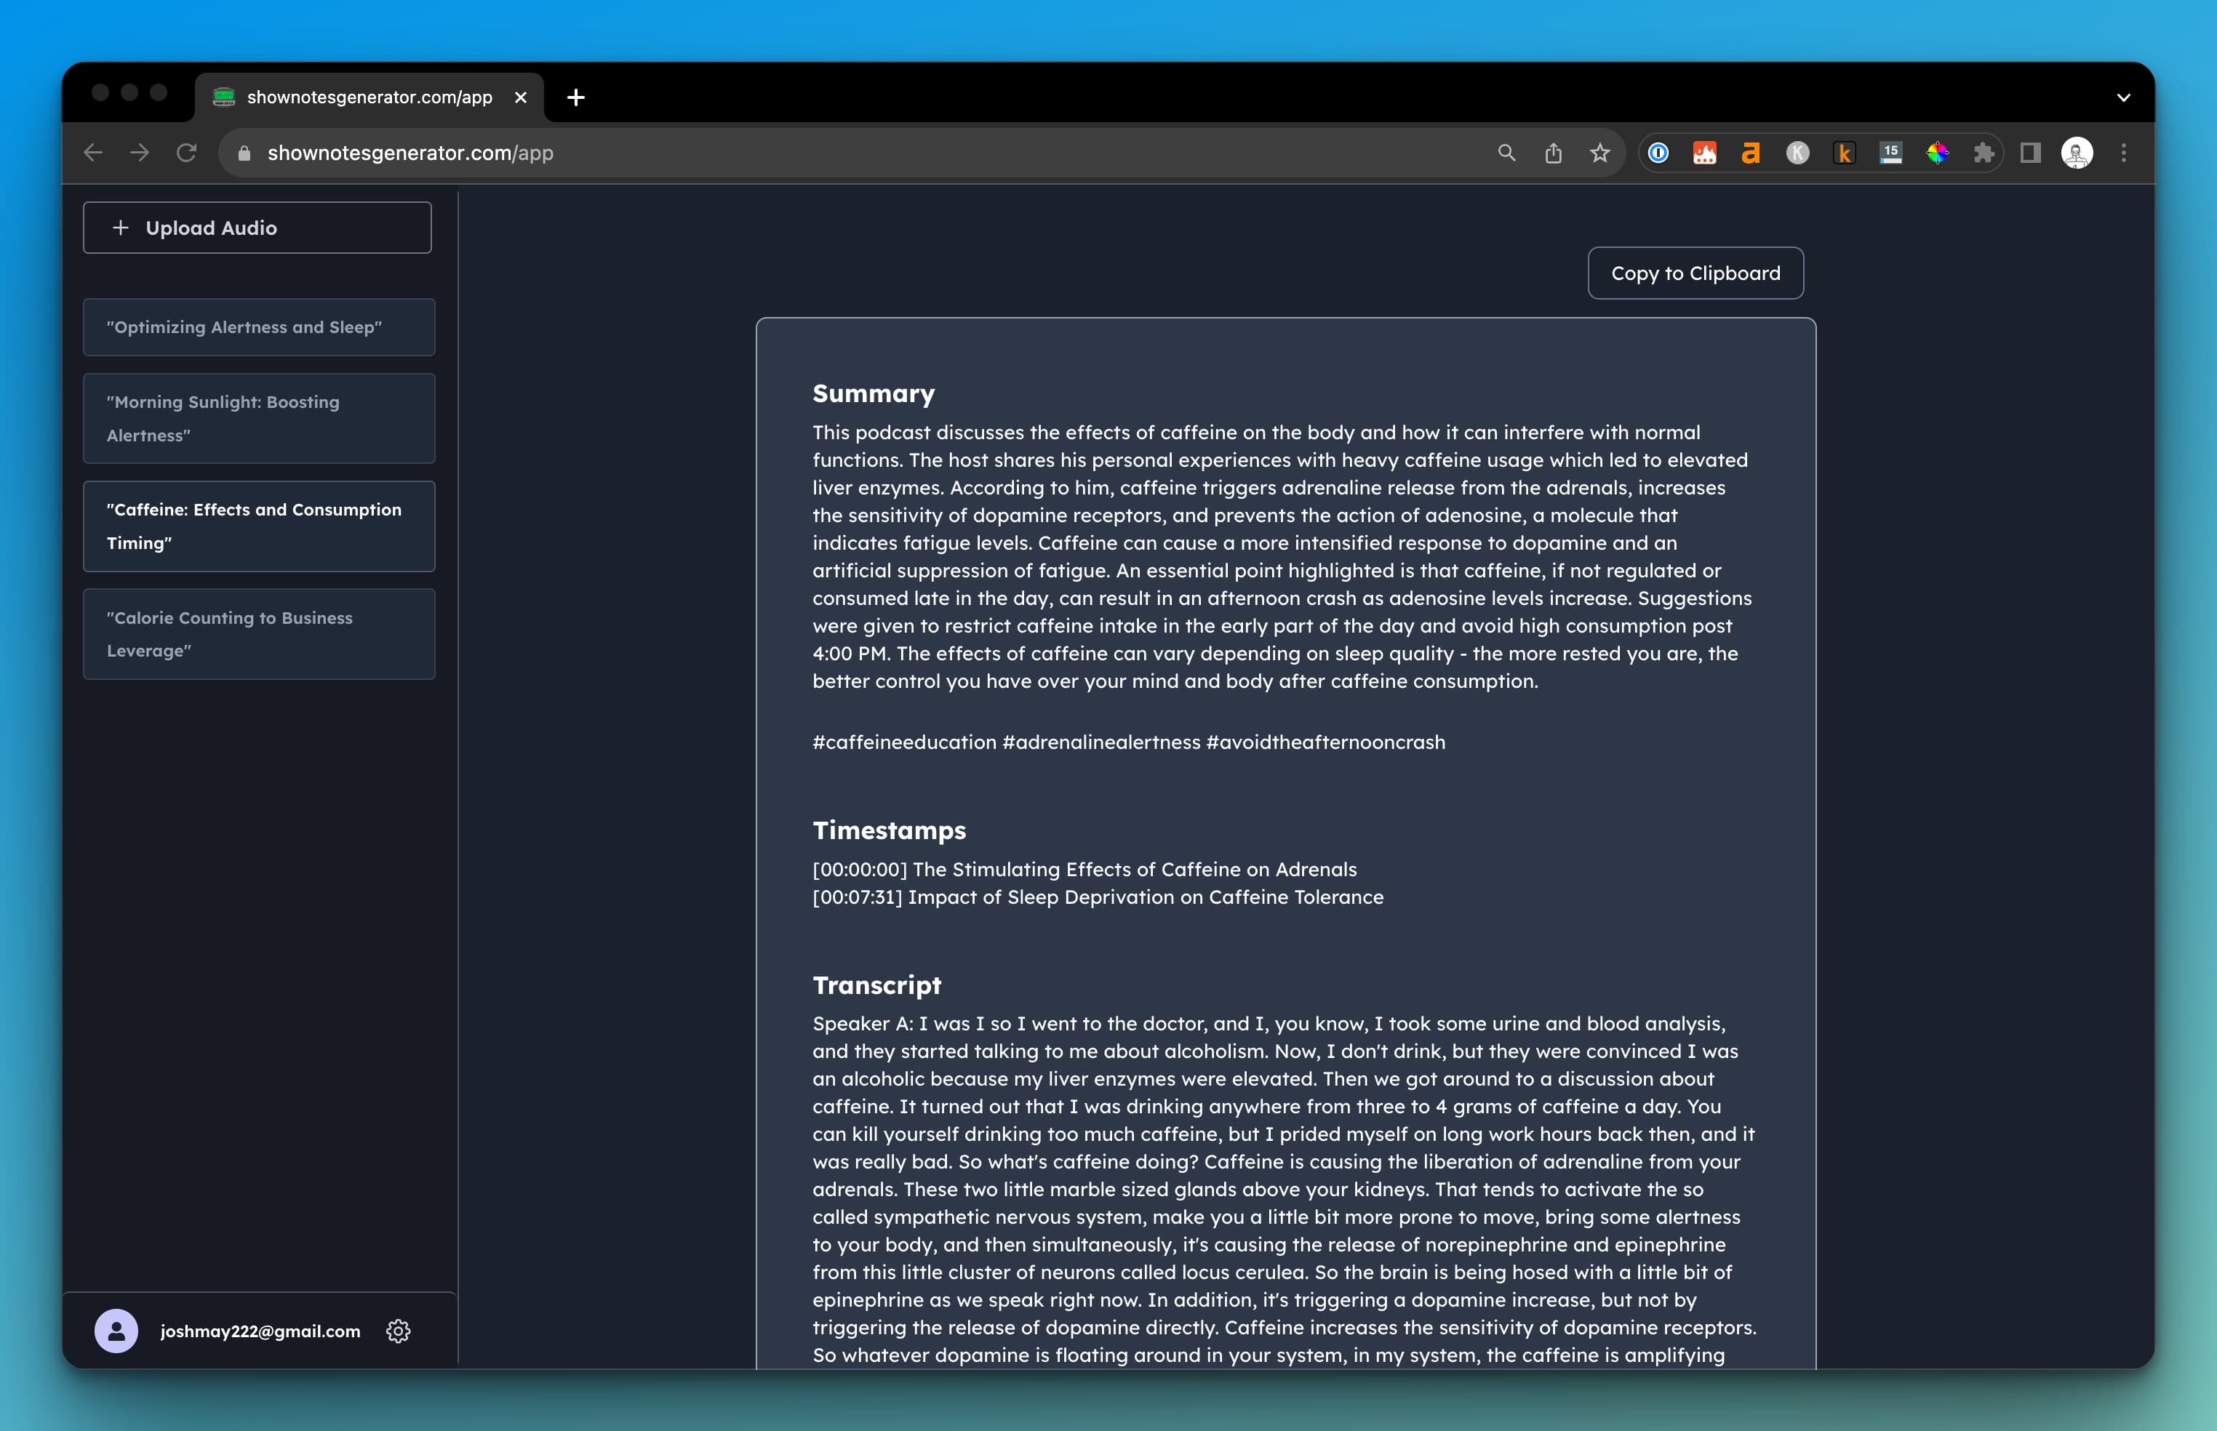Open the orange k extension icon
Image resolution: width=2217 pixels, height=1431 pixels.
(1845, 153)
